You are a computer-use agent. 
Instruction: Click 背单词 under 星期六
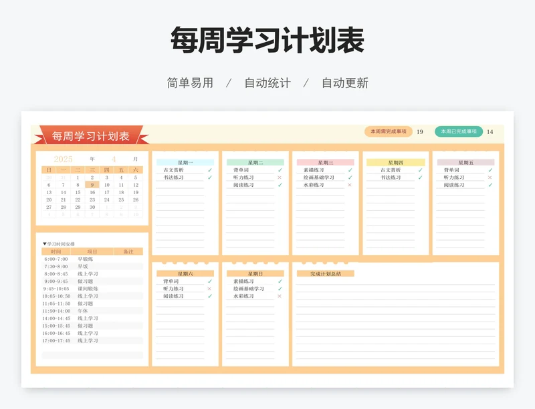(171, 282)
